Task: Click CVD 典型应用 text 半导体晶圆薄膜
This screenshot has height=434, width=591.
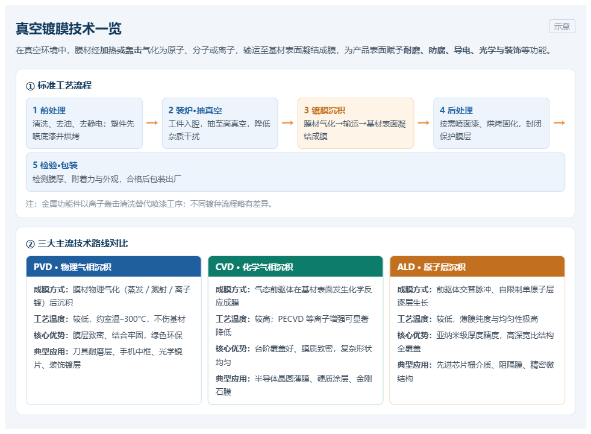Action: pos(293,385)
